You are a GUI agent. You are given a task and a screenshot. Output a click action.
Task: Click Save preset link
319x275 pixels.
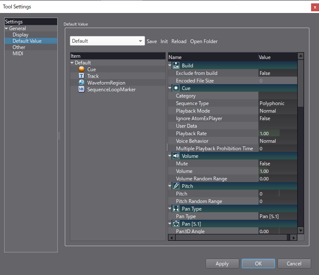pos(152,41)
